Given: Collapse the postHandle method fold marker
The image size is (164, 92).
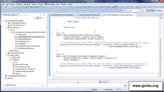Looking at the screenshot, I should (x=52, y=33).
